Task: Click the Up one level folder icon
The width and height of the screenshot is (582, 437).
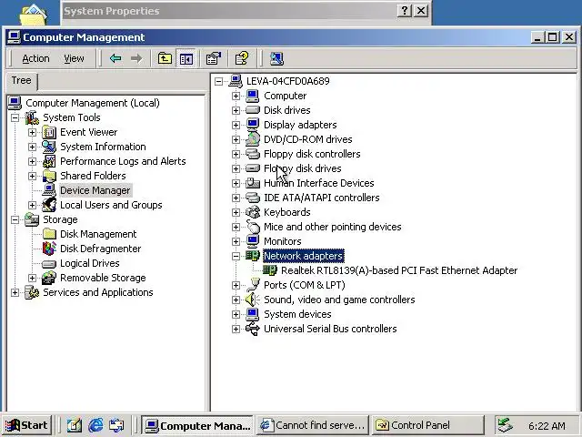Action: pos(165,58)
